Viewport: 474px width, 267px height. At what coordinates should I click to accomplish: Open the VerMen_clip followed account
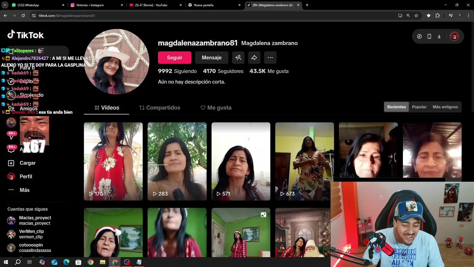click(x=26, y=234)
